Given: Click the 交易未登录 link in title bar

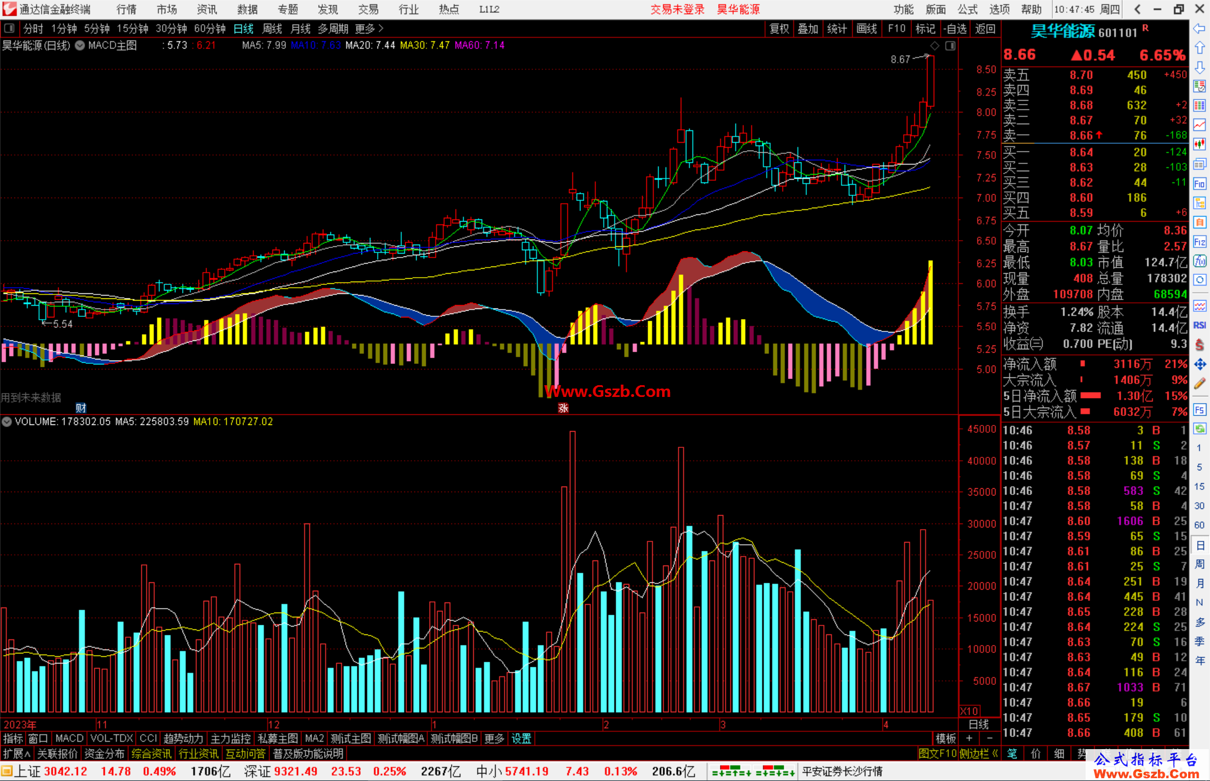Looking at the screenshot, I should coord(677,10).
